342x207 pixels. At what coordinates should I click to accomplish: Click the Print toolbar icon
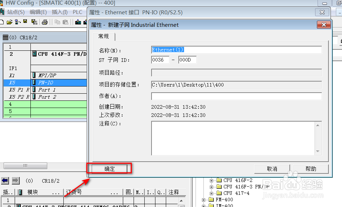[45, 22]
